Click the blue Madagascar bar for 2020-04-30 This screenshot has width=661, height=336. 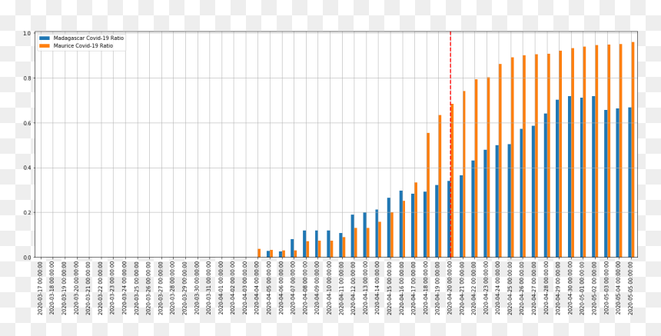[x=570, y=177]
